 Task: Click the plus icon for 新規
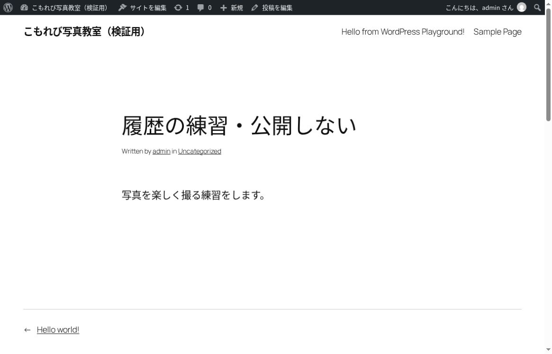(x=224, y=8)
